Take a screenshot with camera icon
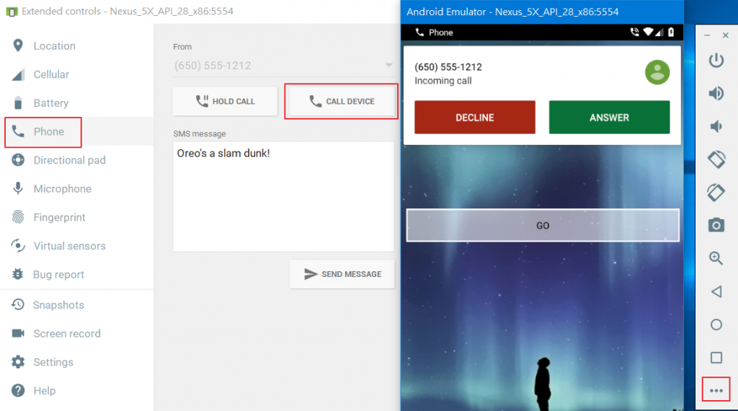Screen dimensions: 738x411 [716, 226]
